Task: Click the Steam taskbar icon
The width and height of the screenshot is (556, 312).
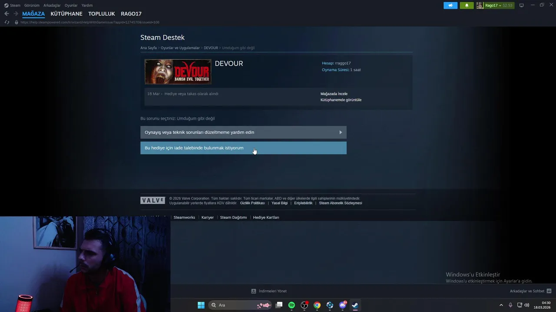Action: [x=355, y=305]
